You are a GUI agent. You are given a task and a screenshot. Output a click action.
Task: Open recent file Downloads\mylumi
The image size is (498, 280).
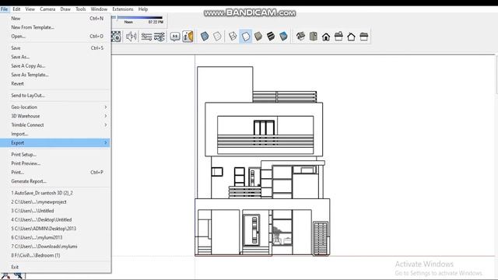tap(55, 247)
